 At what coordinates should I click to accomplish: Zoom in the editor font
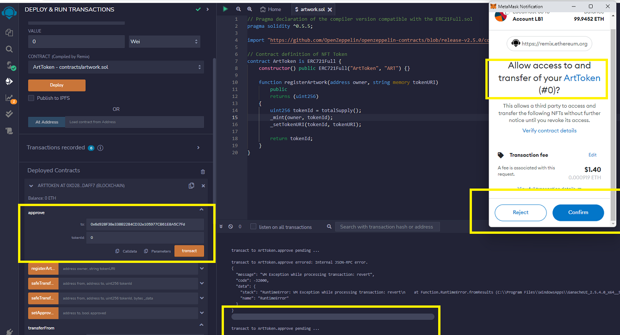click(x=250, y=9)
